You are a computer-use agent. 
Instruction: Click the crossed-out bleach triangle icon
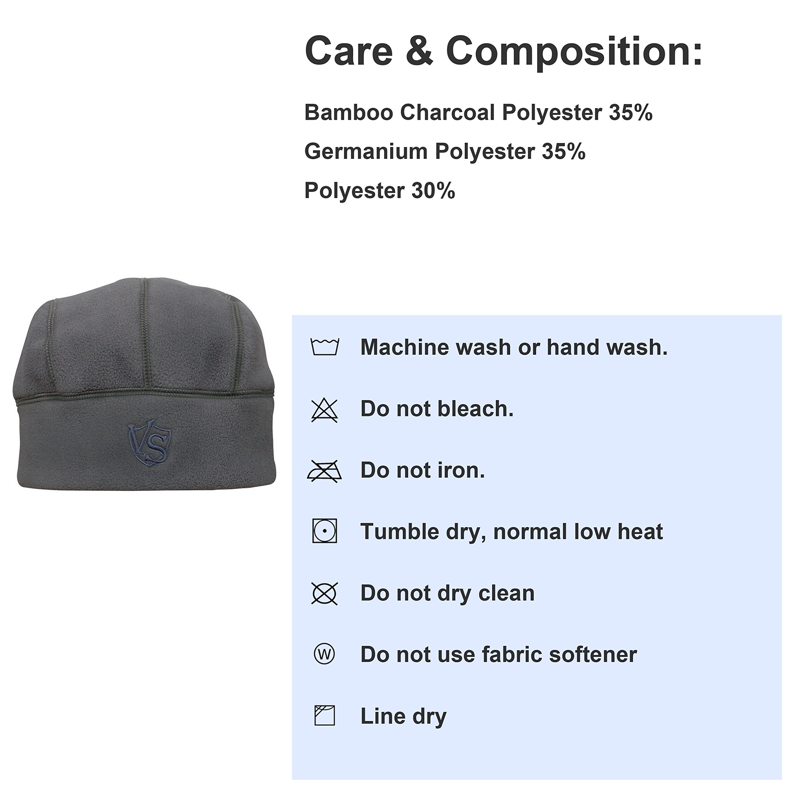(325, 410)
